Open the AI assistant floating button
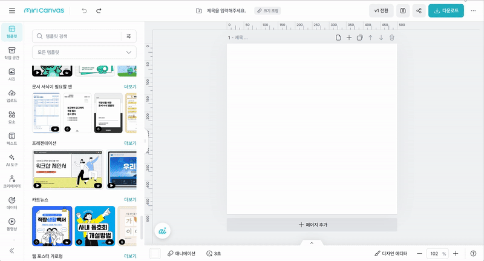The width and height of the screenshot is (484, 261). (x=162, y=231)
